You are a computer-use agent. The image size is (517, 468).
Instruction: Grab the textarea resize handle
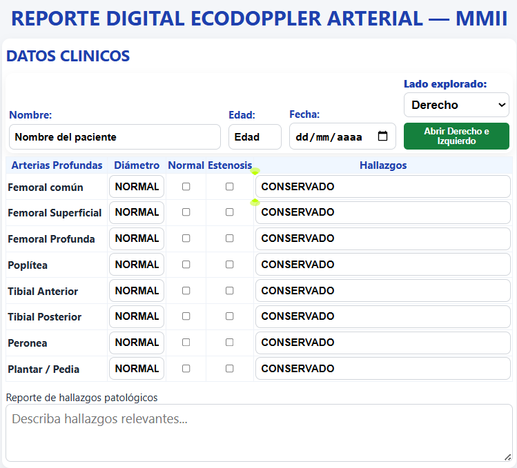point(507,456)
